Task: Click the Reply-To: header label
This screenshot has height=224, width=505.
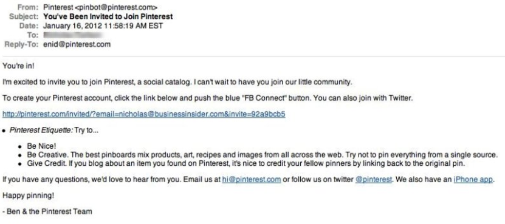Action: [21, 44]
